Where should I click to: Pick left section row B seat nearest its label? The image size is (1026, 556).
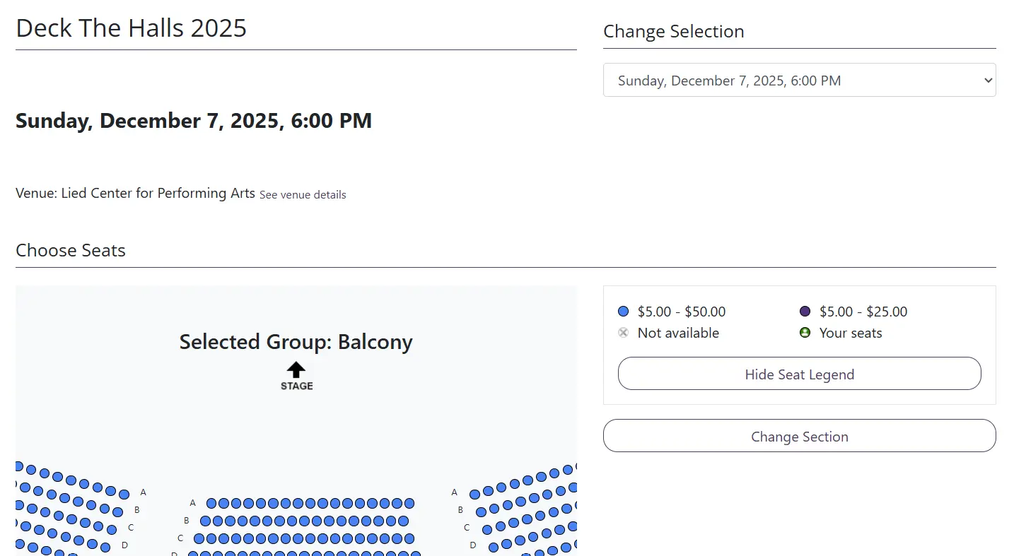coord(117,511)
